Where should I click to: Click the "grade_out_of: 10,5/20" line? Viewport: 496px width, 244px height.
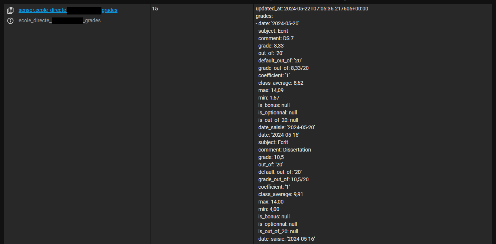[x=283, y=179]
